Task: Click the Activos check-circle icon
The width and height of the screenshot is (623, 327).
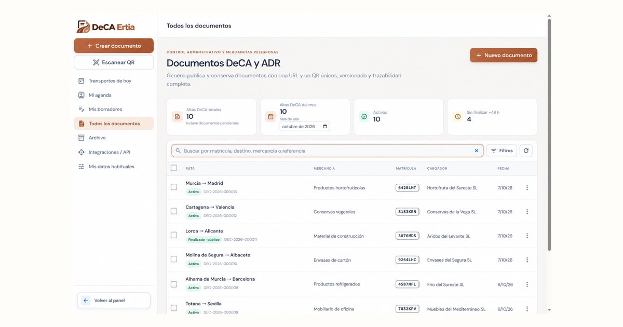Action: click(x=364, y=117)
